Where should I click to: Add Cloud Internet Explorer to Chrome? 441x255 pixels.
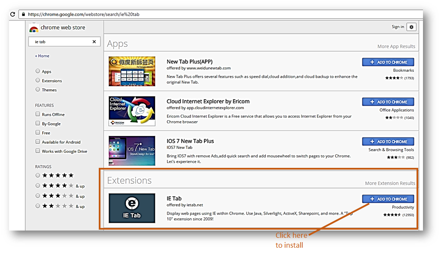pos(388,102)
